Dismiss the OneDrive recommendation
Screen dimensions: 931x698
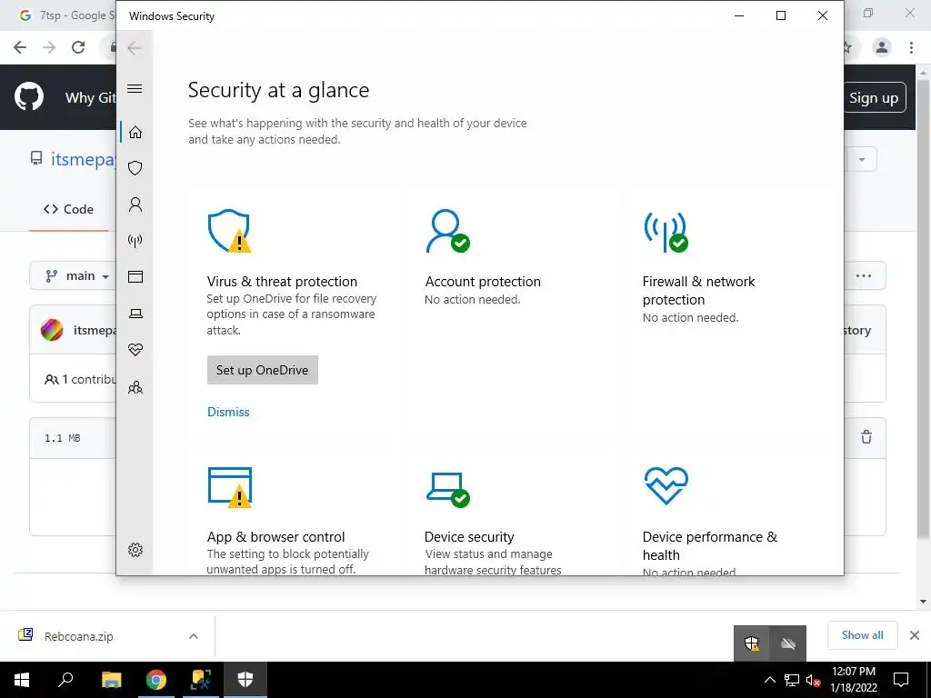pyautogui.click(x=228, y=412)
